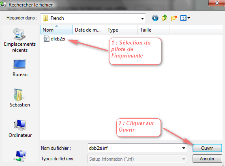Sort by Nom column header

coord(56,30)
